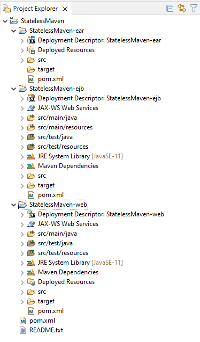The width and height of the screenshot is (200, 342).
Task: Expand Deployment Descriptor: StatelessMaven-ear node
Action: tap(22, 41)
